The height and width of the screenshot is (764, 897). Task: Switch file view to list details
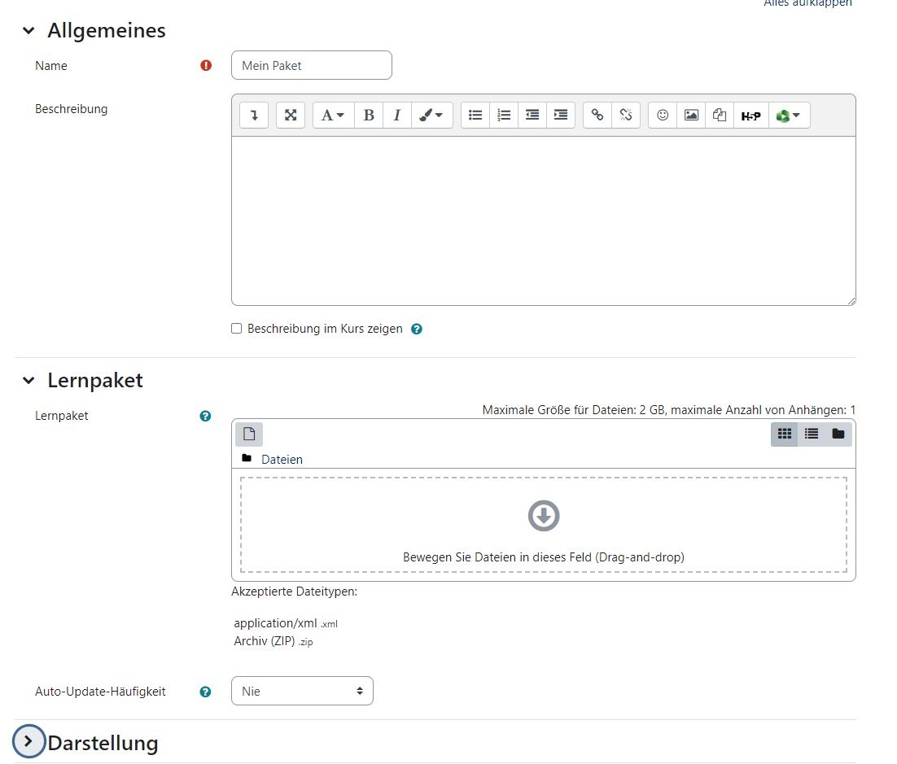tap(812, 434)
